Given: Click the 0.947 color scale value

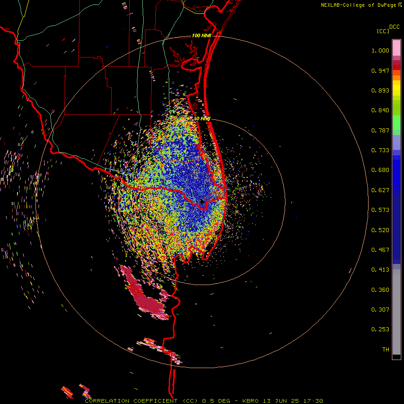Looking at the screenshot, I should pyautogui.click(x=380, y=70).
